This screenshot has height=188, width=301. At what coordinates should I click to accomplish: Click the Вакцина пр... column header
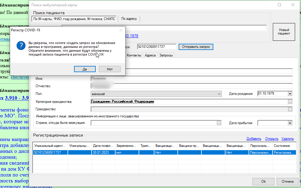pyautogui.click(x=189, y=146)
